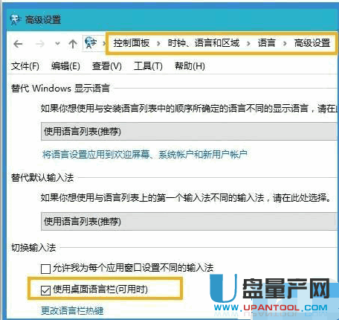Expand the chevron before 控制面板

(104, 44)
